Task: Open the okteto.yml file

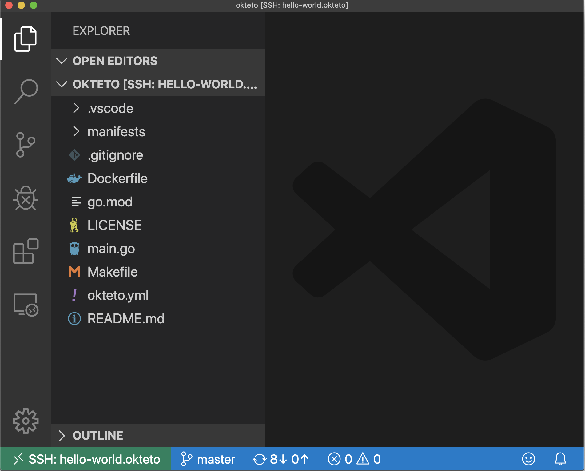Action: [x=158, y=295]
